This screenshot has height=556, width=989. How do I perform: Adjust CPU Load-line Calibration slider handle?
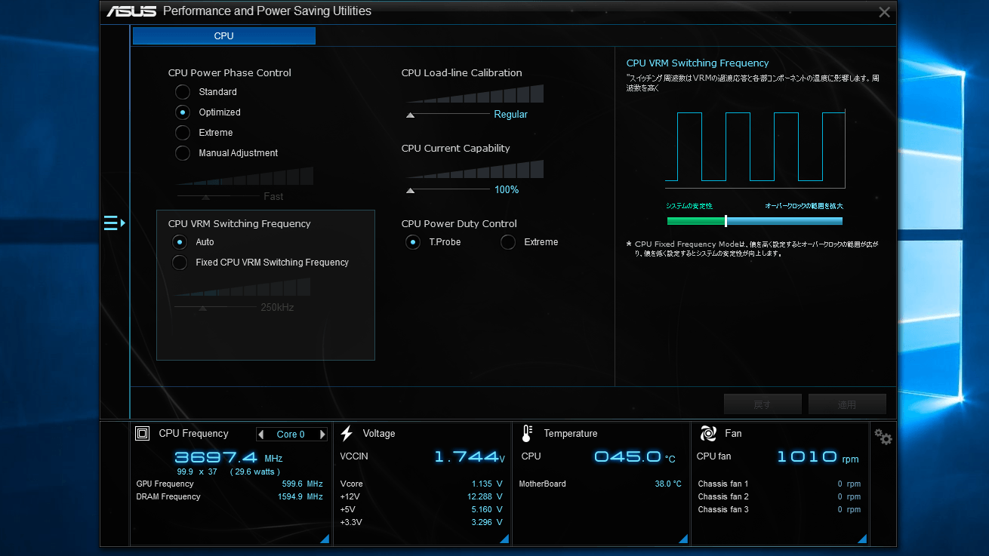pyautogui.click(x=411, y=115)
